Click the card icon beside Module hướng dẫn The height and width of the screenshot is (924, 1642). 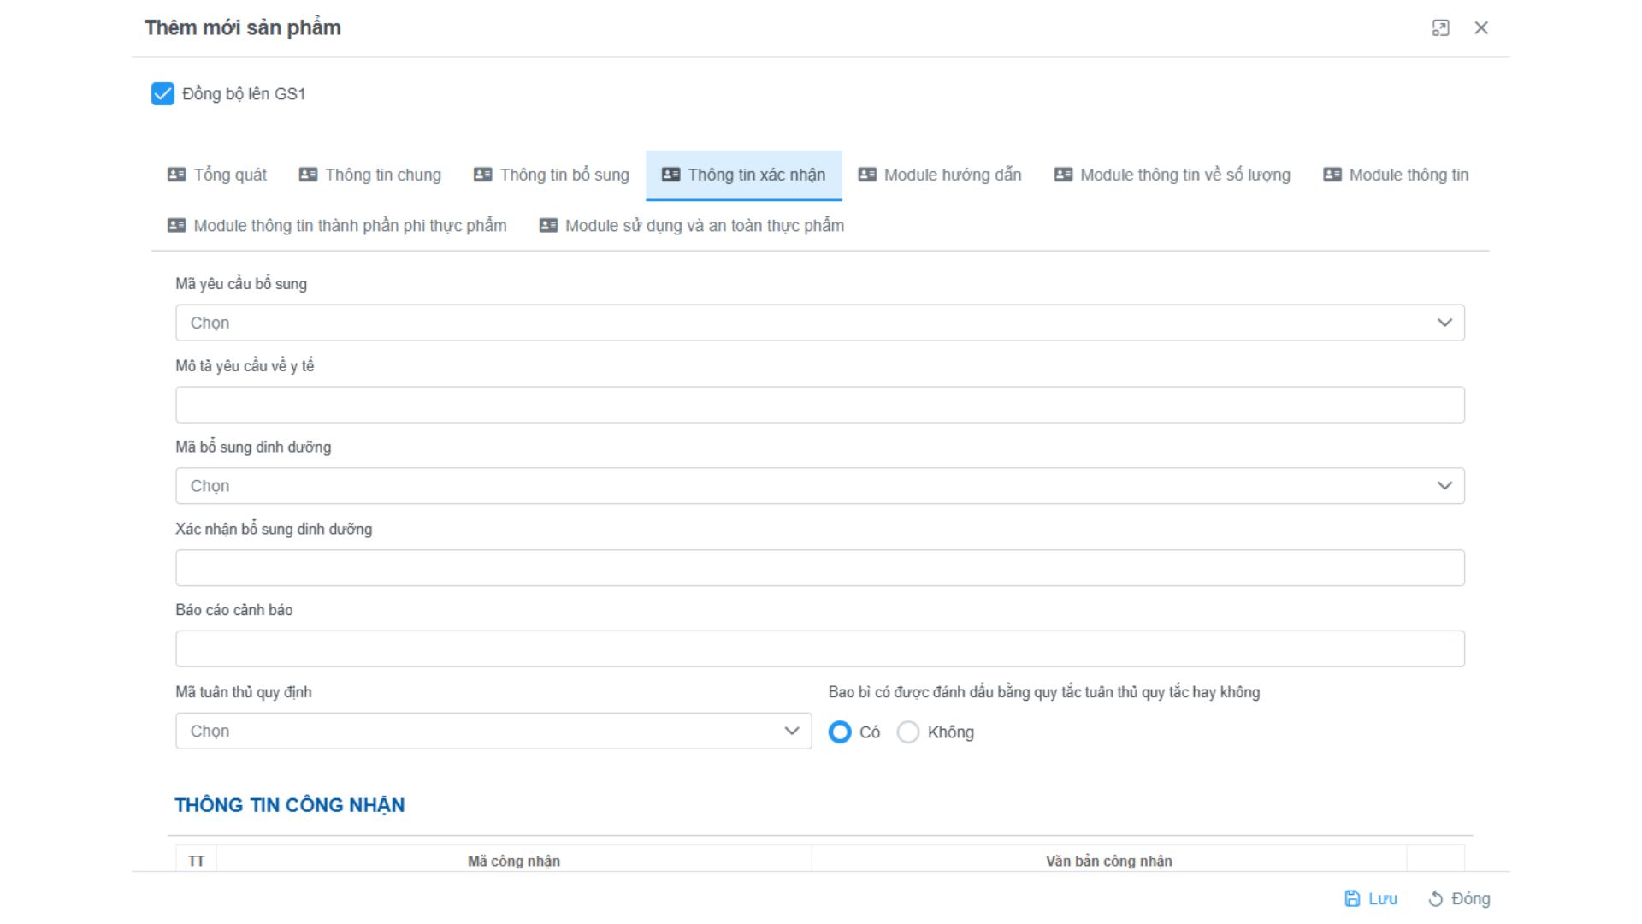pos(867,175)
